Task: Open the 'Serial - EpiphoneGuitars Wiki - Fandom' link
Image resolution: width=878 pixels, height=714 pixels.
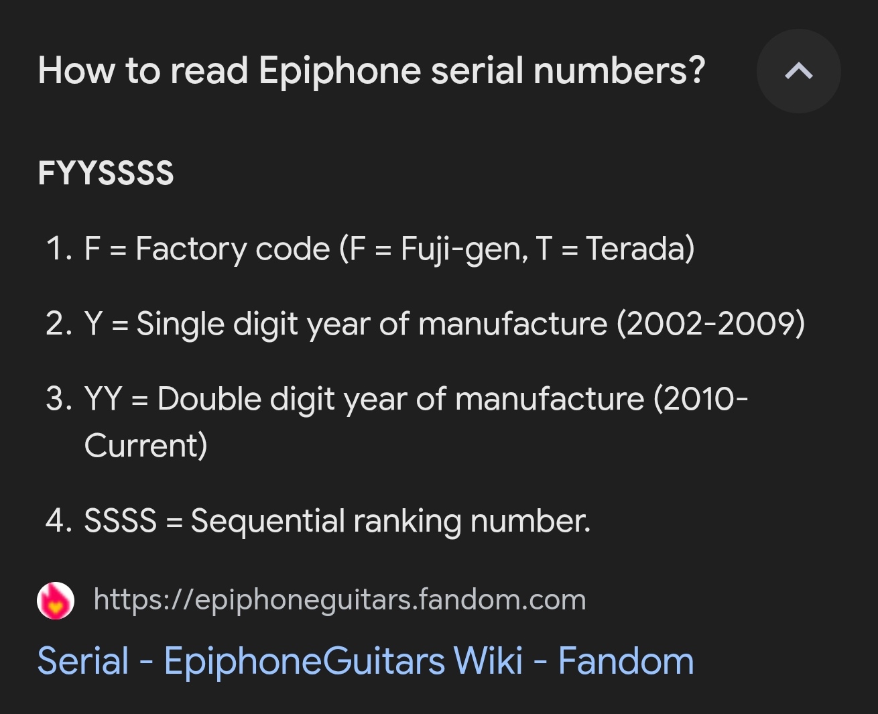Action: (365, 661)
